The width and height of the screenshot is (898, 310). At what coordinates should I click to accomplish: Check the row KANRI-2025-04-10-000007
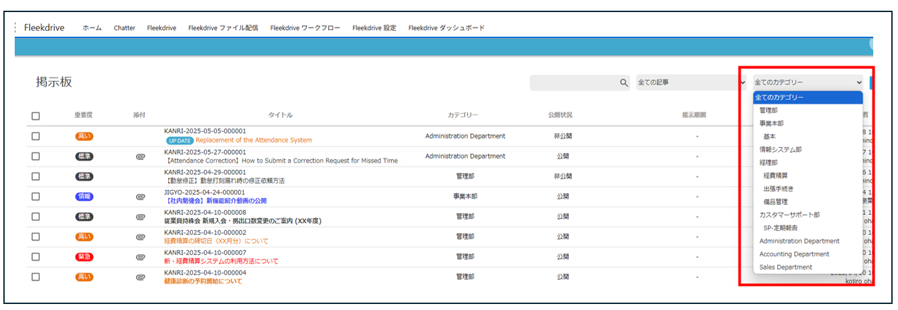[35, 256]
